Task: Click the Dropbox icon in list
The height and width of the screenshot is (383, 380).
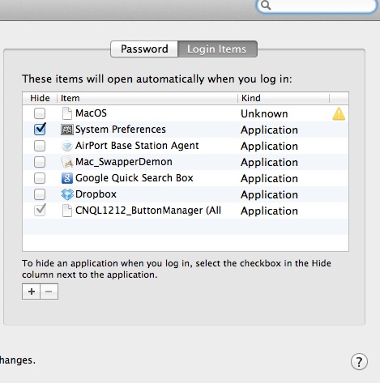Action: (66, 194)
